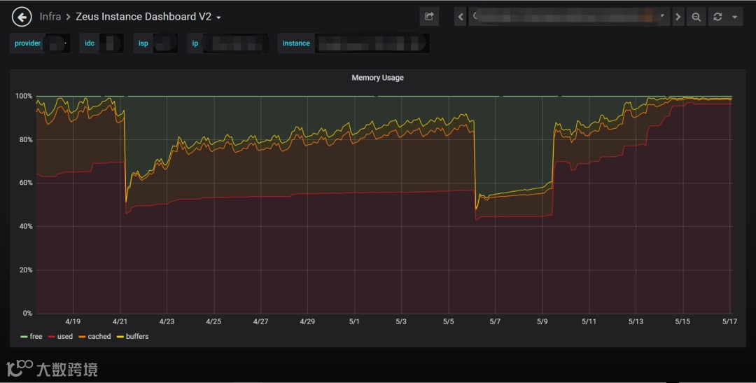Open the instance variable selector

tap(372, 43)
